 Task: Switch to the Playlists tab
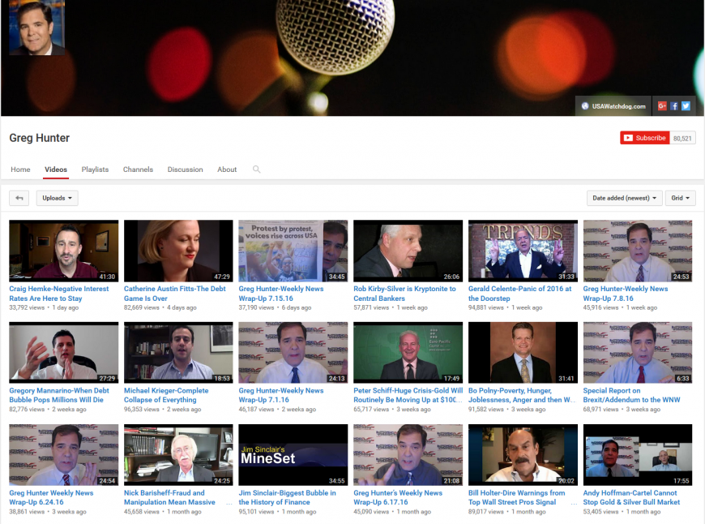[x=95, y=170]
